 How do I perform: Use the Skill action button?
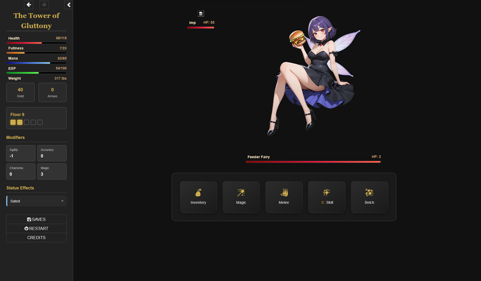point(327,197)
